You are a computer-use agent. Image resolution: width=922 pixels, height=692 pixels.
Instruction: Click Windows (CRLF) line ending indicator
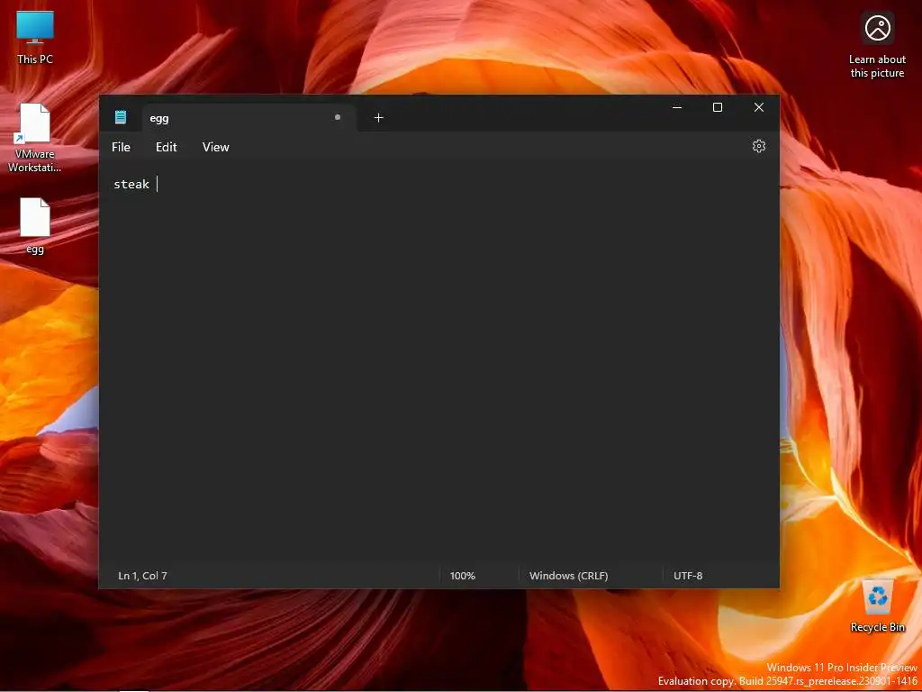(x=569, y=576)
